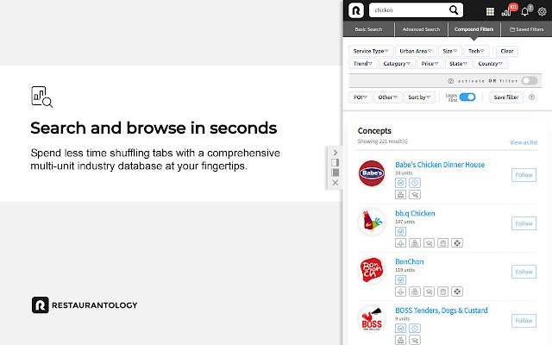Click the clock badge under BOSS Tenders
The image size is (552, 345).
tap(415, 329)
